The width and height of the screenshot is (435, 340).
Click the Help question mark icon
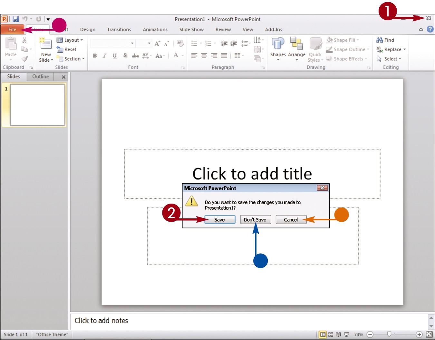click(430, 29)
